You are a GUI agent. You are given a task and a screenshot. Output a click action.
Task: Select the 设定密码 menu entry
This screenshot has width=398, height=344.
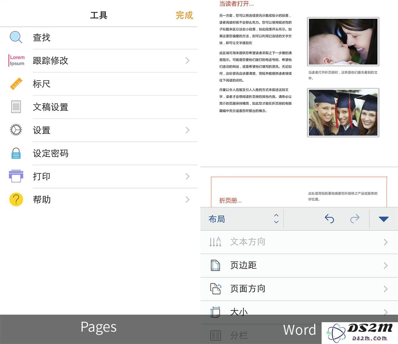coord(99,153)
